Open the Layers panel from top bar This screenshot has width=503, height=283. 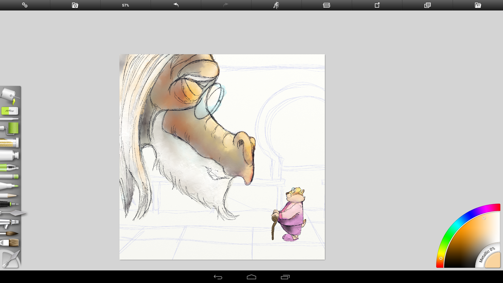(x=326, y=5)
